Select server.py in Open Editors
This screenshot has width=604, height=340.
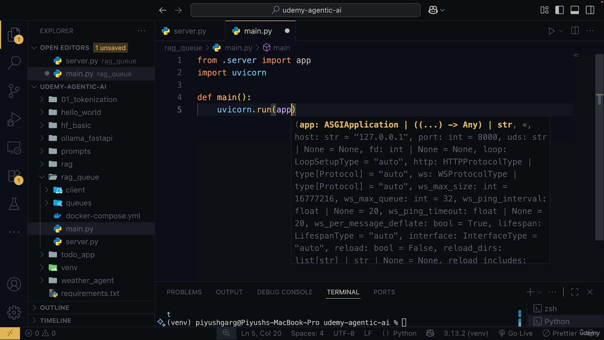[x=82, y=61]
